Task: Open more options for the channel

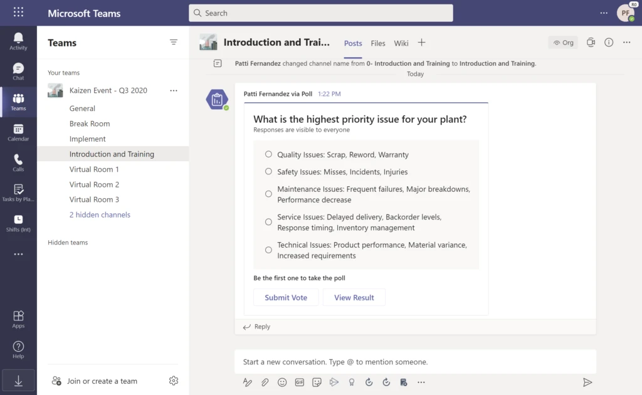Action: point(626,42)
